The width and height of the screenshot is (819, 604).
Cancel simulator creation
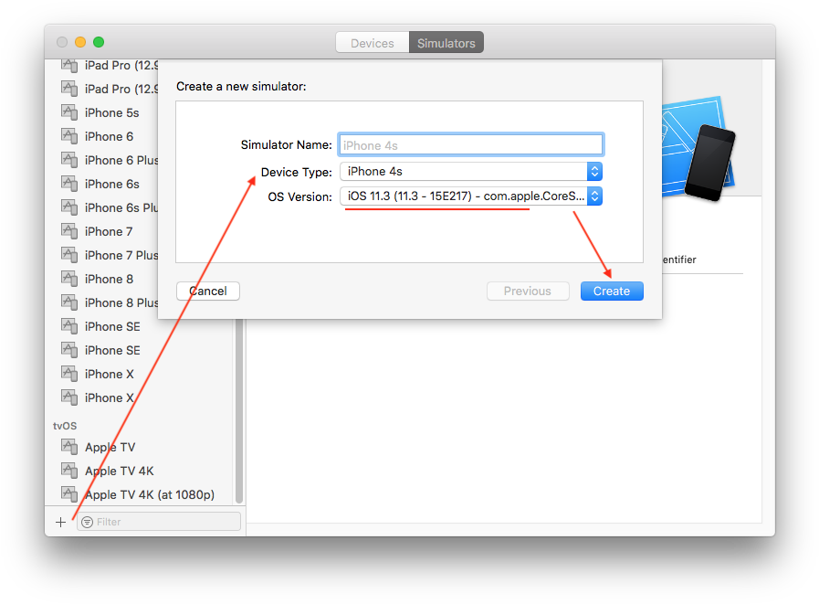[207, 291]
